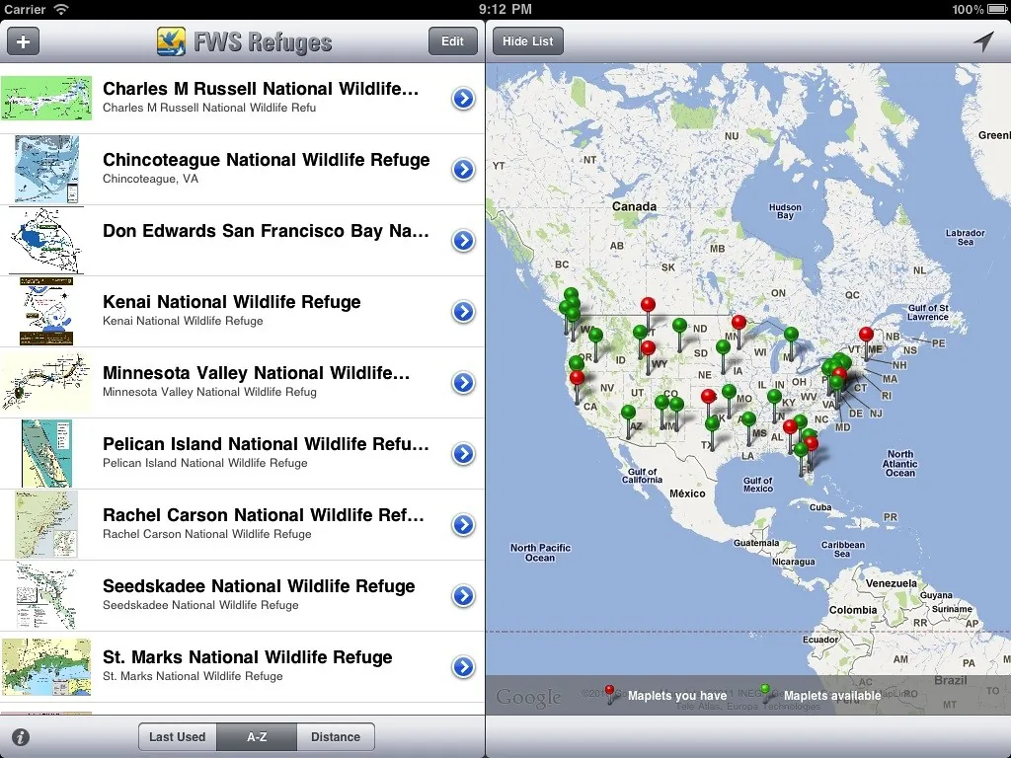Open details arrow for Minnesota Valley refuge
Viewport: 1011px width, 758px height.
[463, 382]
